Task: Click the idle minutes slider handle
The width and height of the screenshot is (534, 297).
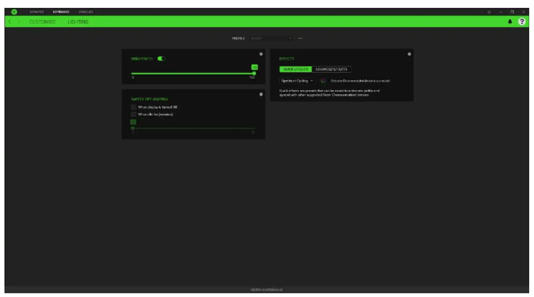Action: [133, 128]
